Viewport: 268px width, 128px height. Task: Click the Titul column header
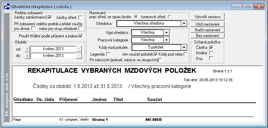118,99
